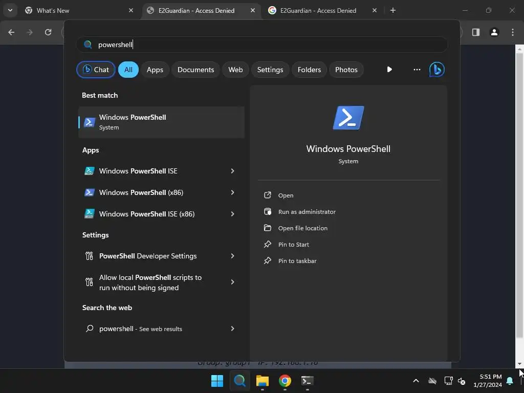Open File Explorer from taskbar
Viewport: 524px width, 393px height.
coord(263,381)
